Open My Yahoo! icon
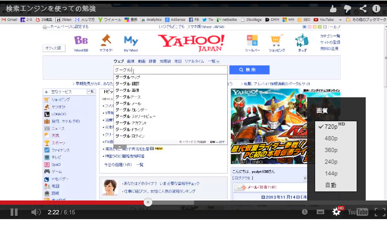Screen dimensions: 387x226 [x=131, y=44]
